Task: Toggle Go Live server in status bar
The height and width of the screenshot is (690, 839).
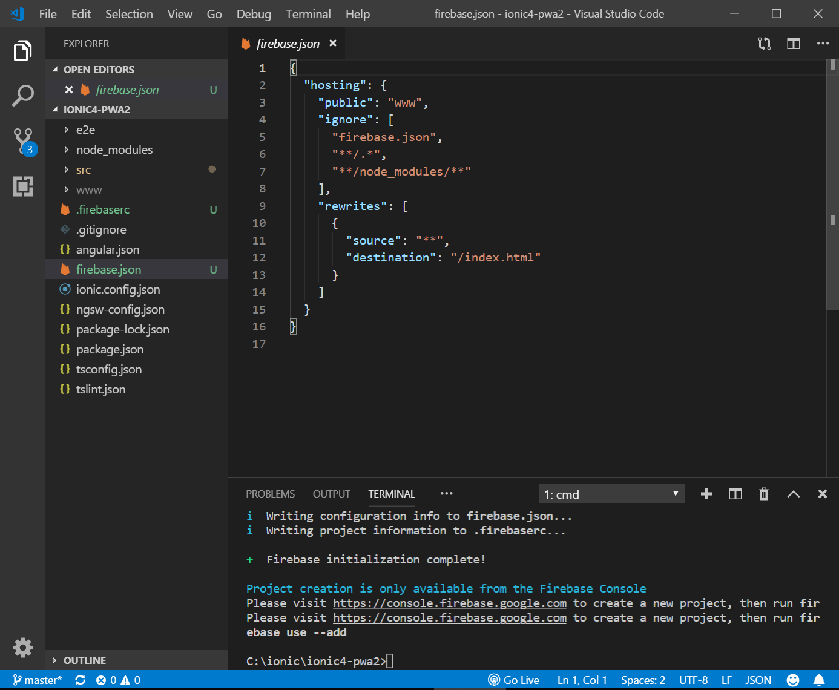Action: [514, 680]
